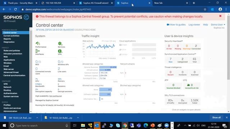Screen dimensions: 230x129
Task: Bookmark this page with the star icon
Action: (205, 9)
